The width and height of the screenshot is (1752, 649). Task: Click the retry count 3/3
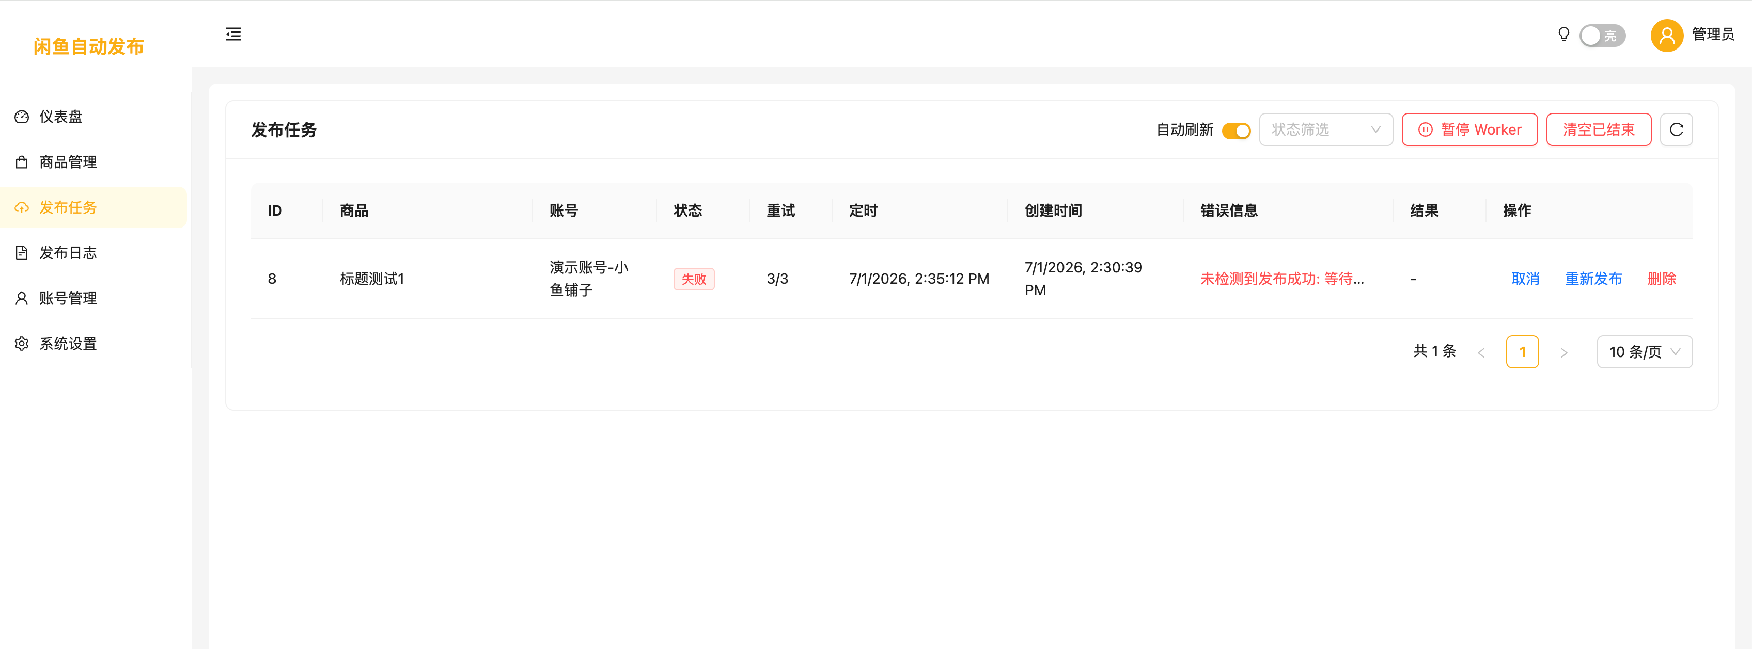point(777,279)
